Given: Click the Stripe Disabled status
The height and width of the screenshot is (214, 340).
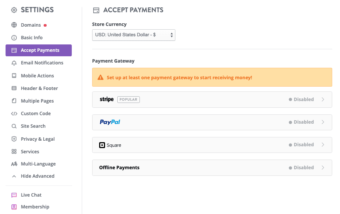Looking at the screenshot, I should coord(301,100).
